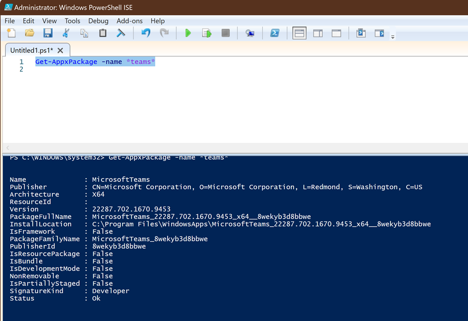Screen dimensions: 468x321
Task: Open the File menu
Action: 10,21
